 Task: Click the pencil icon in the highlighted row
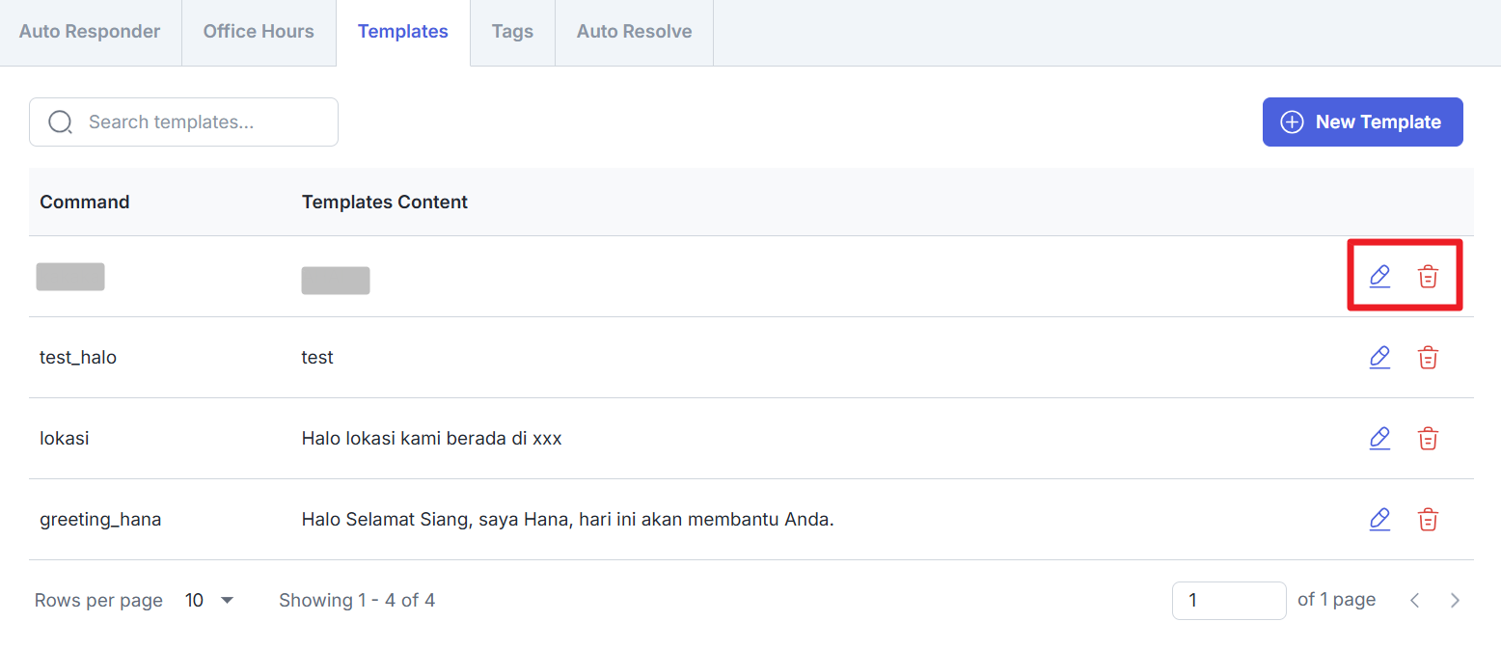click(1379, 277)
